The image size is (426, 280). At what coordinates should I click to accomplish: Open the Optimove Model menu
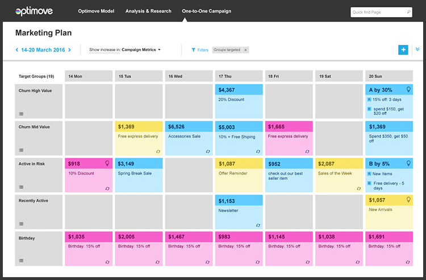[x=96, y=11]
